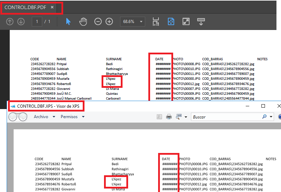This screenshot has height=192, width=281.
Task: Go to previous page in PDF
Action: click(x=10, y=22)
